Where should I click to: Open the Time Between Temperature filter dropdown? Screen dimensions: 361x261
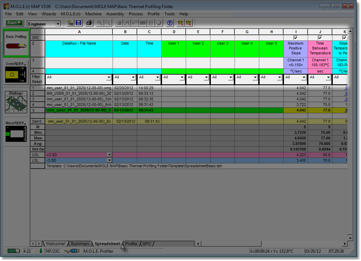point(329,78)
